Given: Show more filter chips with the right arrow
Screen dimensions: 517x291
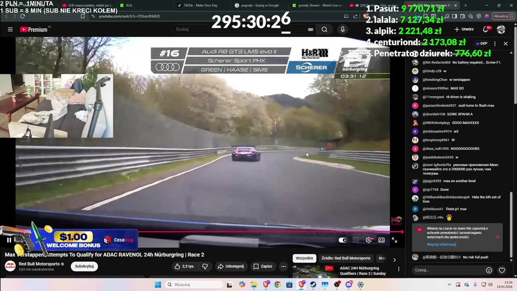Looking at the screenshot, I should [x=395, y=259].
